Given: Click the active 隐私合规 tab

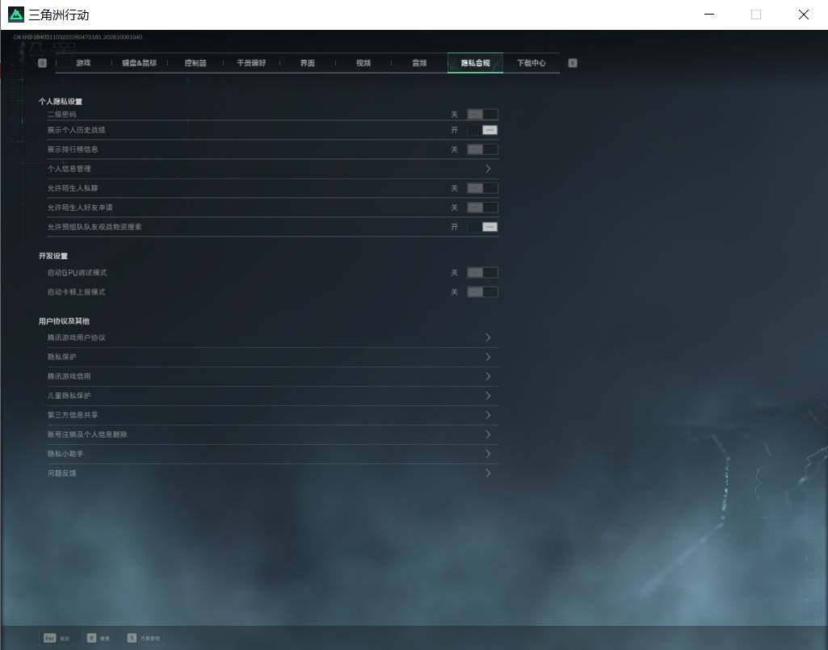Looking at the screenshot, I should tap(475, 63).
